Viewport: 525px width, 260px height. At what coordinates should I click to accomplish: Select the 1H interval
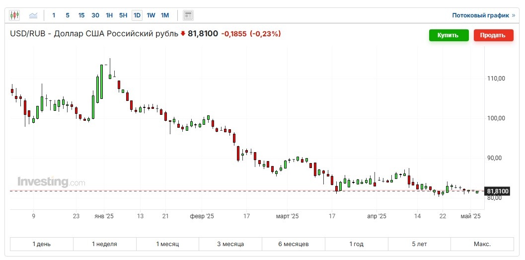(x=109, y=15)
